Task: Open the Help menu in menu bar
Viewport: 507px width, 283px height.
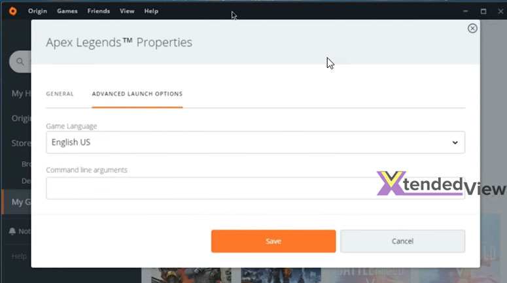Action: coord(151,11)
